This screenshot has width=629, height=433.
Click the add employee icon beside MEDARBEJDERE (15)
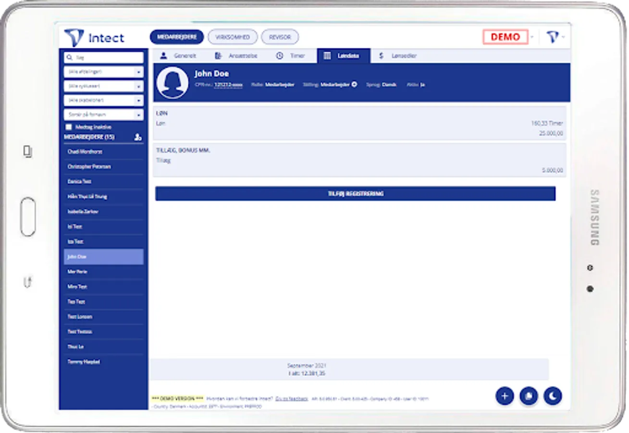[x=138, y=137]
